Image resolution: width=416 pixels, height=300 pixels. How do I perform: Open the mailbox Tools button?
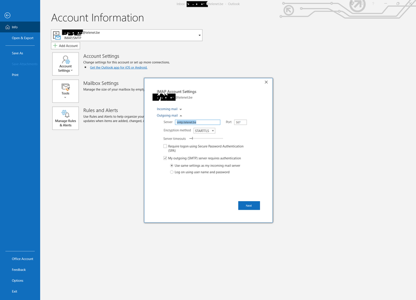(66, 90)
